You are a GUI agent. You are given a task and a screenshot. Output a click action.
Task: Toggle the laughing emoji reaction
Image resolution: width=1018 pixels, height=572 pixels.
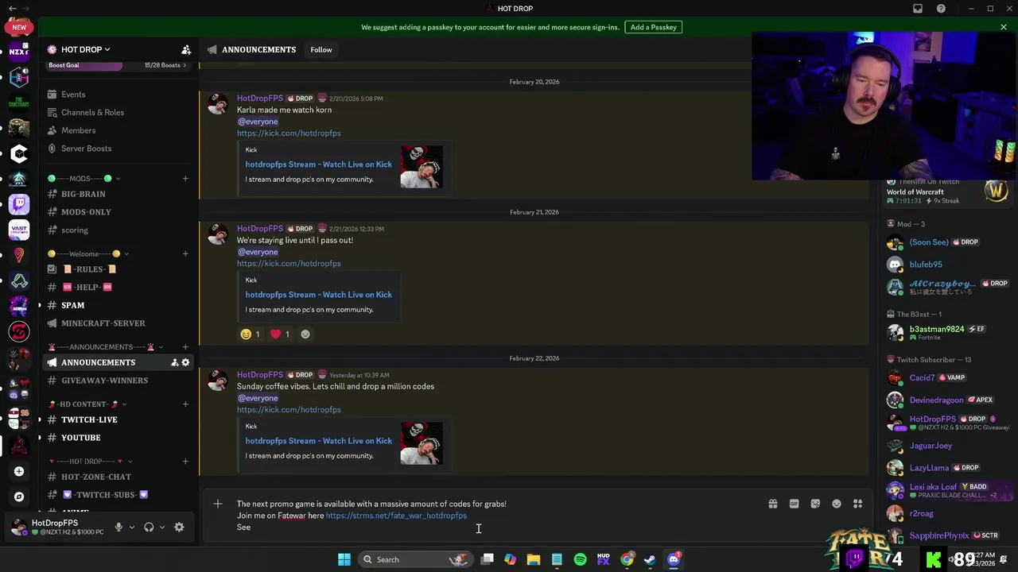click(251, 334)
